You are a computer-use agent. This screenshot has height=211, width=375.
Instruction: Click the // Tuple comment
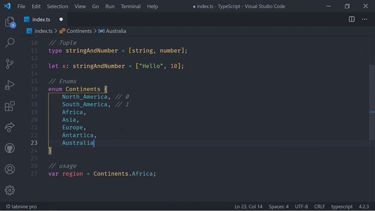click(x=62, y=43)
